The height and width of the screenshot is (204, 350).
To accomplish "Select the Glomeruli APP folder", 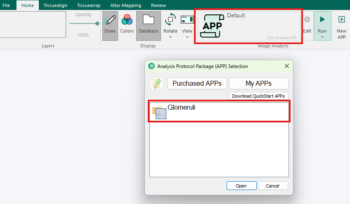I will coord(219,111).
